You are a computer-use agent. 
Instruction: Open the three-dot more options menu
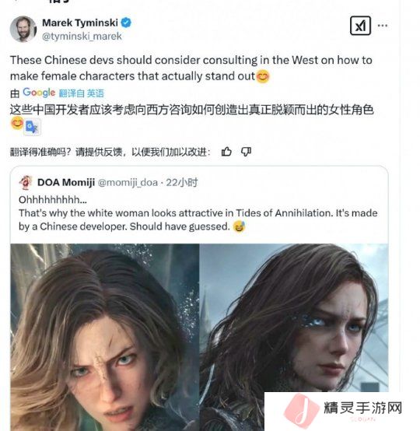tap(383, 26)
